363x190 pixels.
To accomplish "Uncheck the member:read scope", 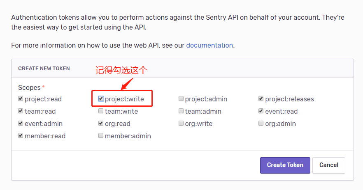I will (21, 136).
